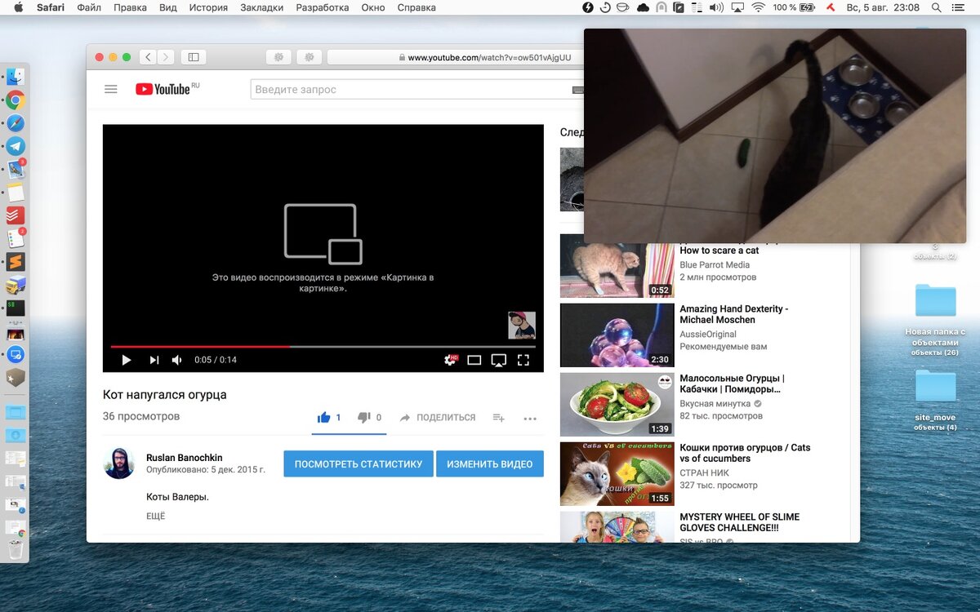Screen dimensions: 980x612
Task: Open AirPlay display menu bar icon
Action: (x=737, y=7)
